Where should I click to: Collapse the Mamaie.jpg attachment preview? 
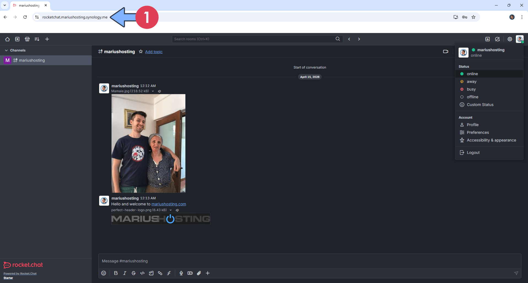[x=153, y=91]
